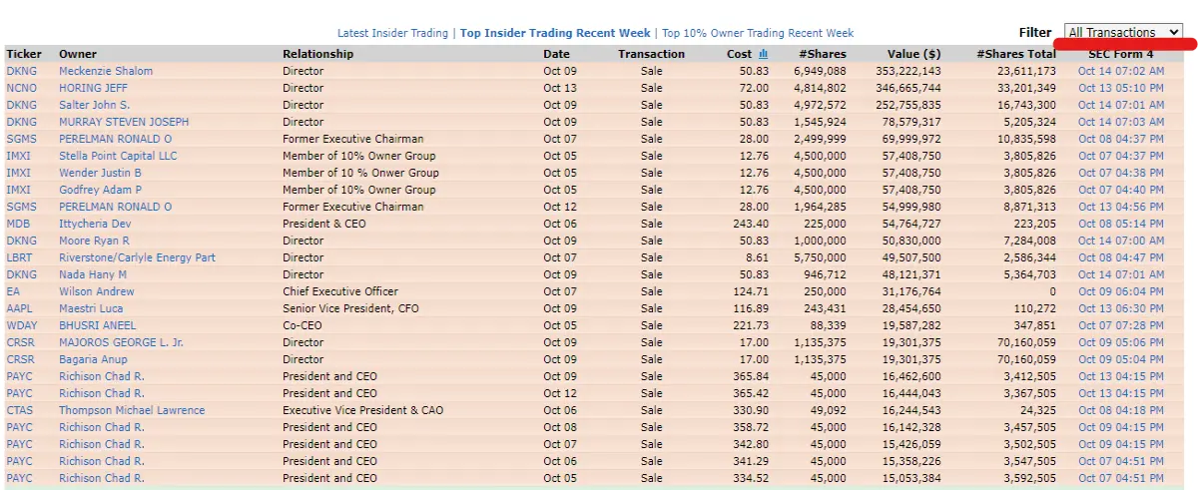Open SEC filing Oct 07 04:38 PM
The image size is (1198, 490).
tap(1121, 173)
